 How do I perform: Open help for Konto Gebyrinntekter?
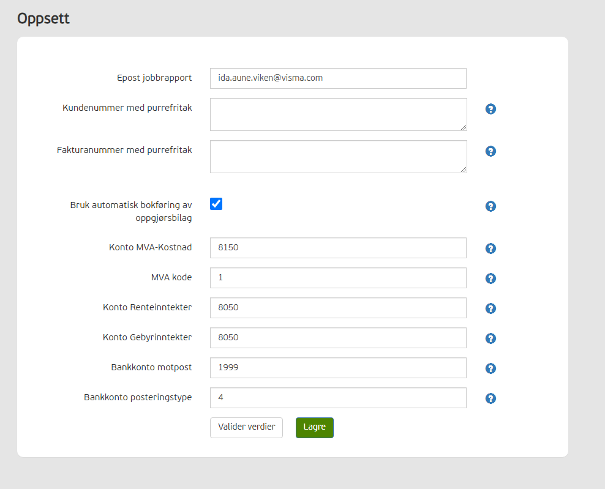tap(490, 338)
